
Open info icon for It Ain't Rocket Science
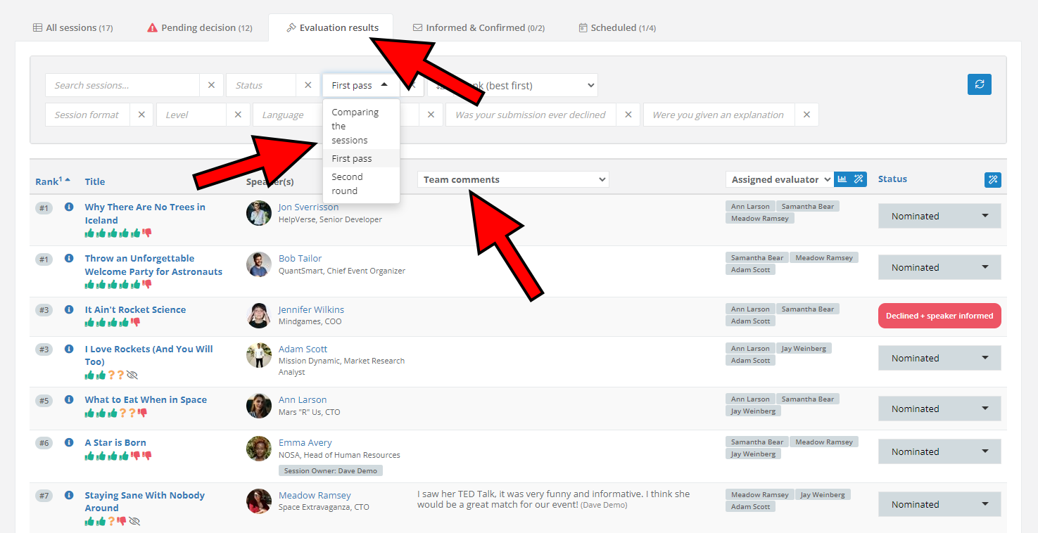coord(69,309)
